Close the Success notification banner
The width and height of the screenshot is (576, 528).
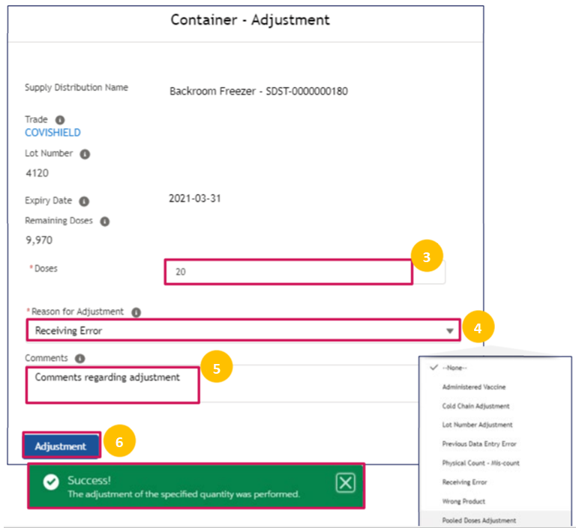click(x=345, y=484)
